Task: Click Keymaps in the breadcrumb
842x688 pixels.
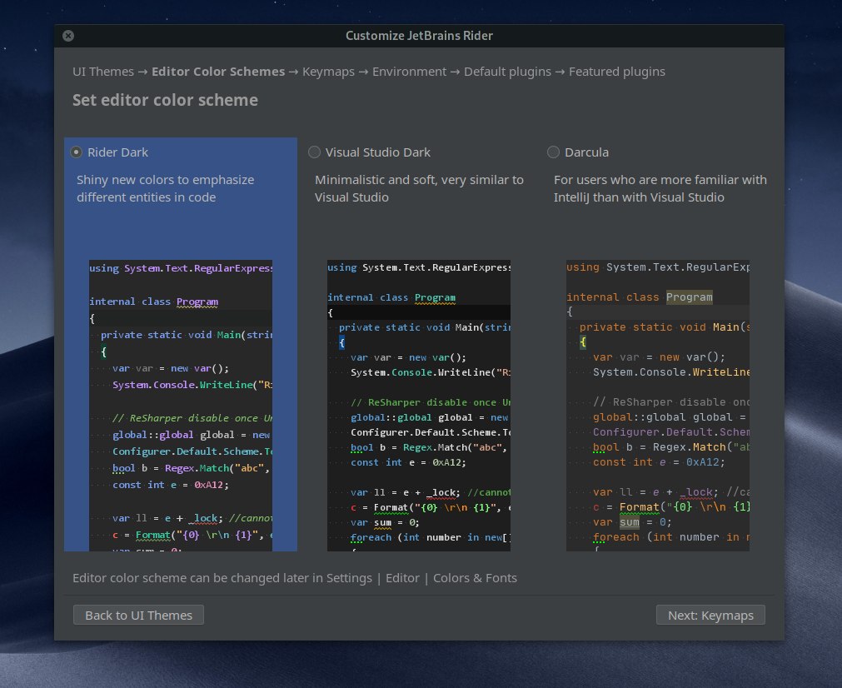Action: coord(328,72)
